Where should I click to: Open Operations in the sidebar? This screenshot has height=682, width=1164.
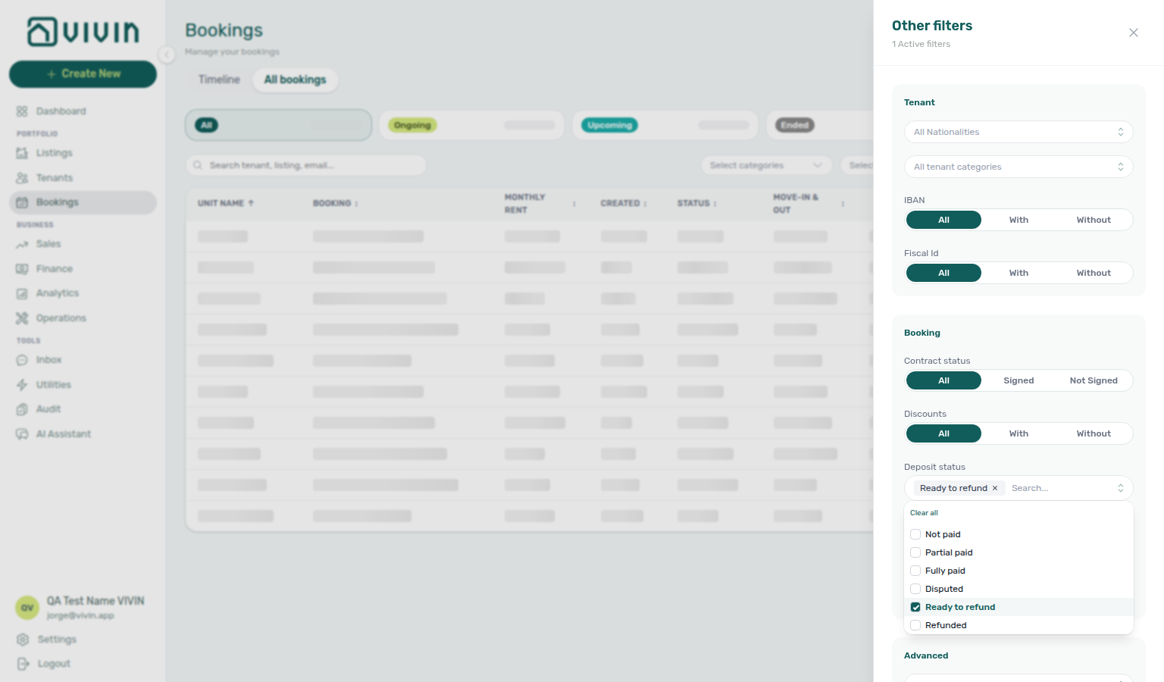[83, 318]
